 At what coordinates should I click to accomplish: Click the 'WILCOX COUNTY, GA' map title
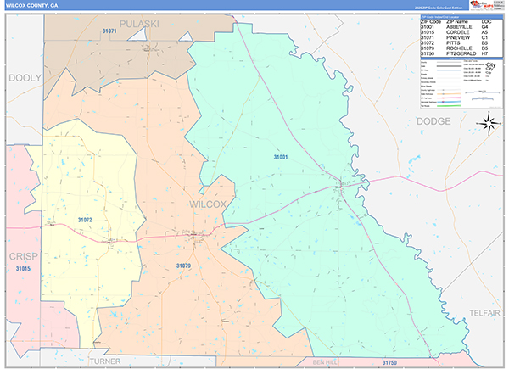31,5
